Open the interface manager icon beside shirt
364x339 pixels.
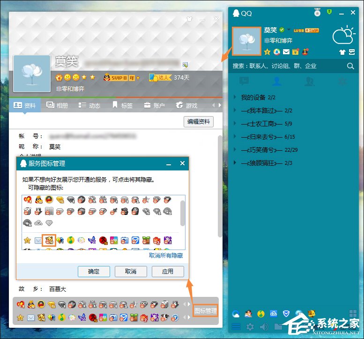coord(352,52)
